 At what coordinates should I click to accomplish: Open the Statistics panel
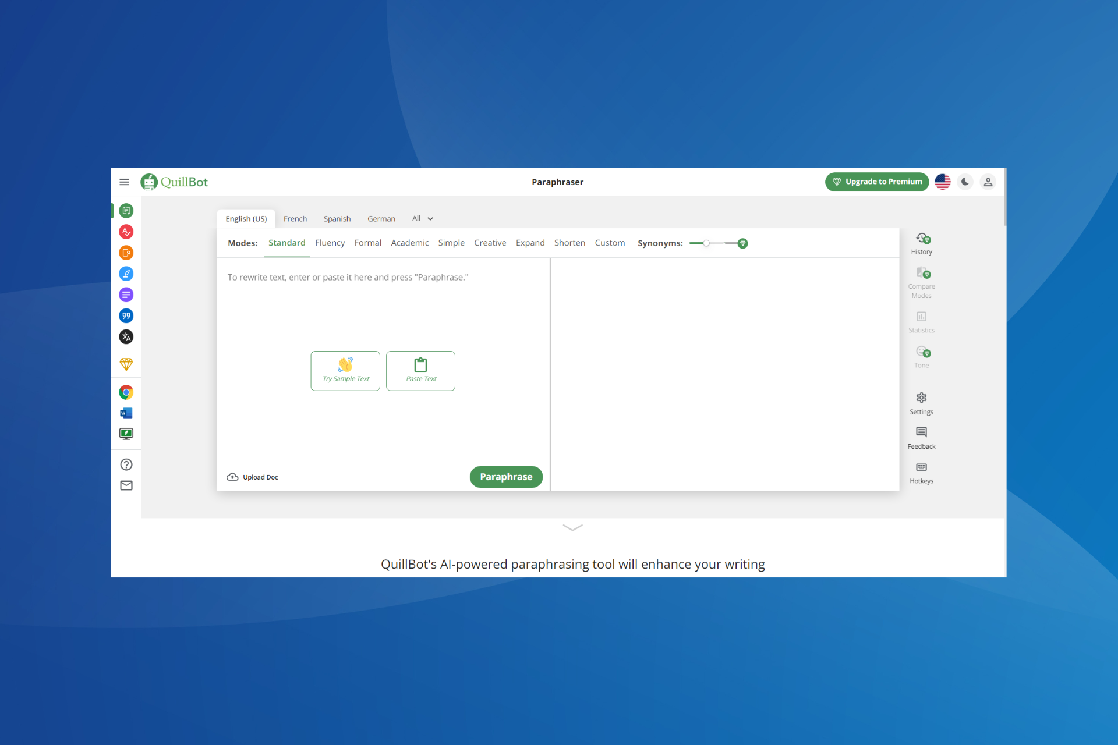(922, 322)
